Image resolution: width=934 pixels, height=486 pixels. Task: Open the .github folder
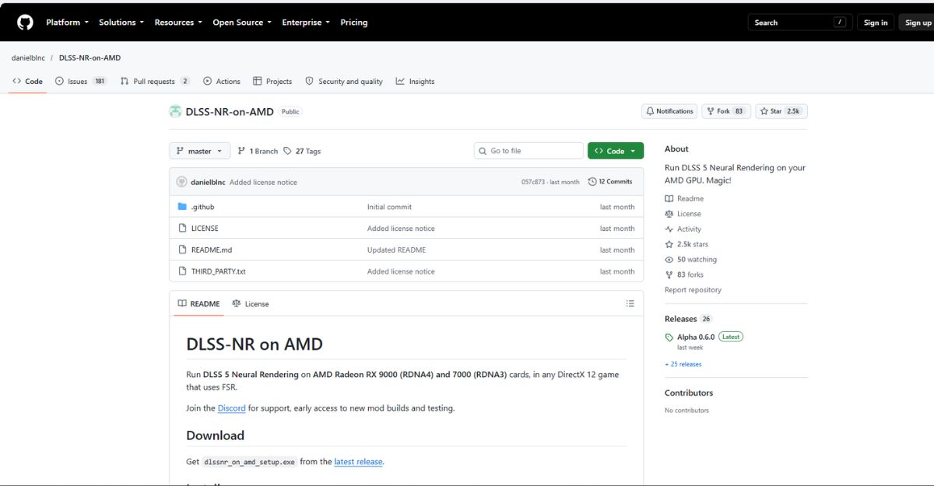[x=202, y=207]
